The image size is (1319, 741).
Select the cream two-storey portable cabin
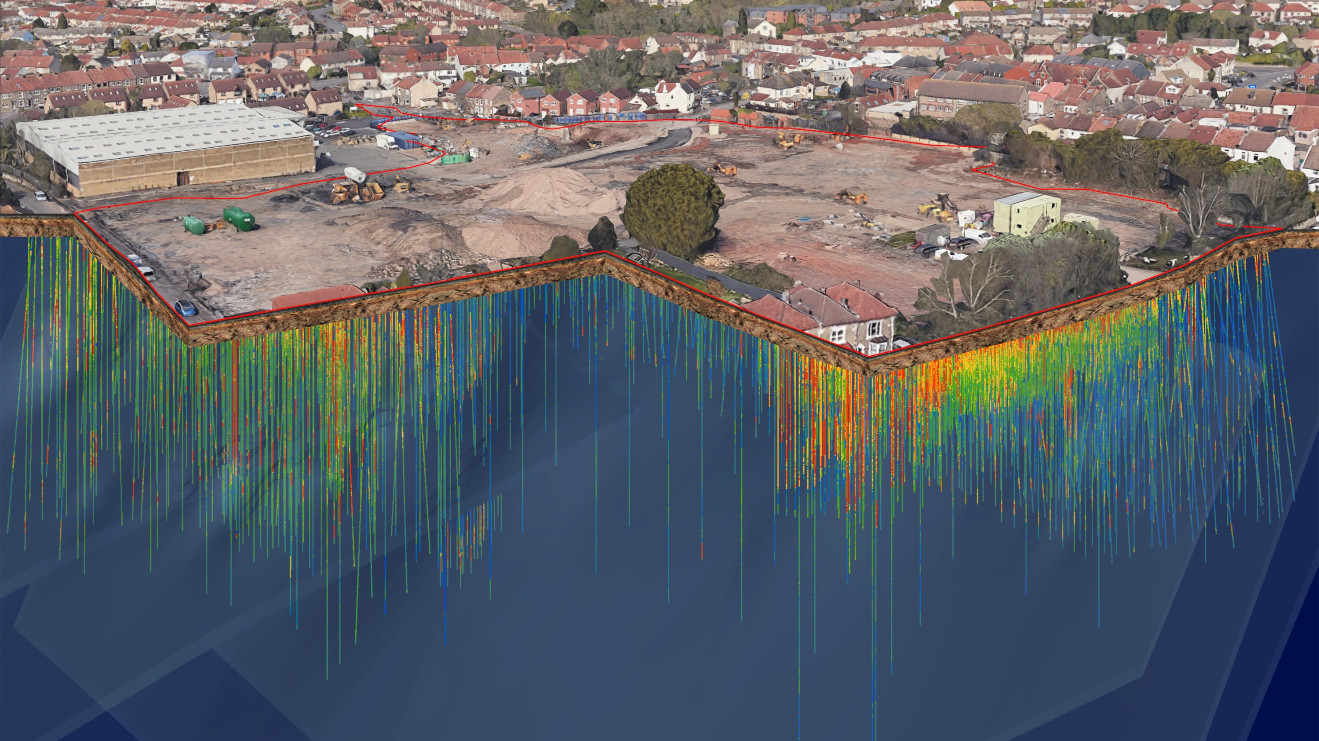pos(1025,214)
